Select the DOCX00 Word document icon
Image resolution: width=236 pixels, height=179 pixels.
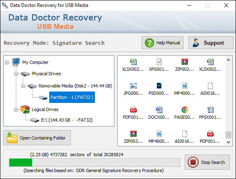coord(159,110)
